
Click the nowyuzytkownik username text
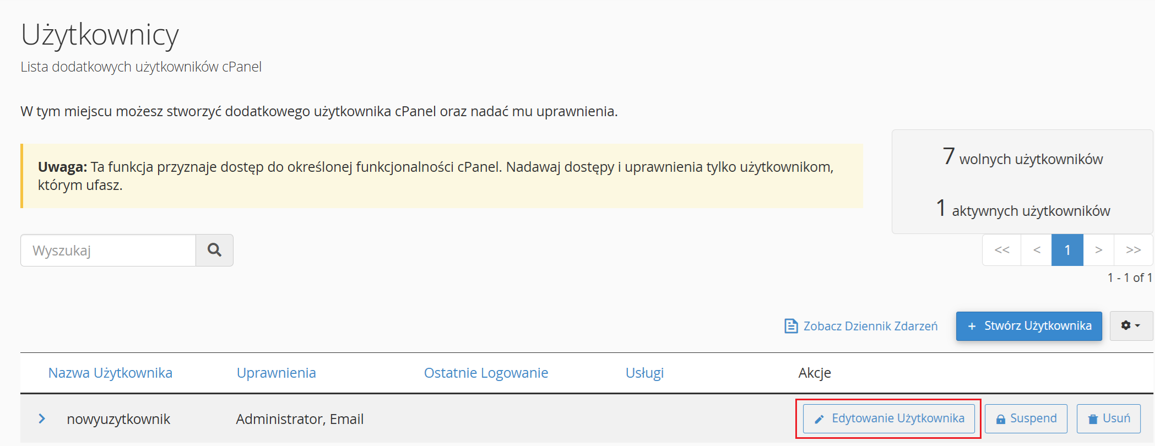[118, 419]
